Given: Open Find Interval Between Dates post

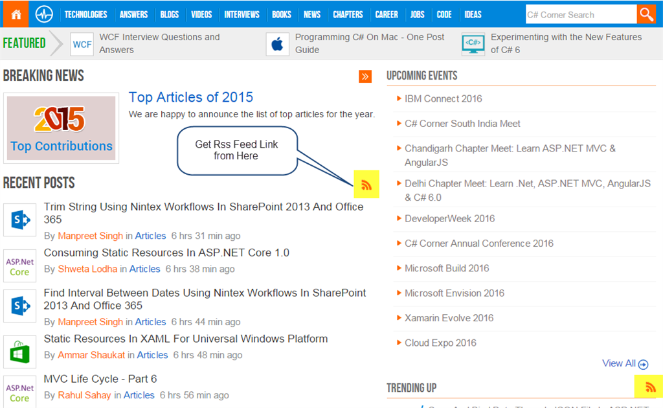Looking at the screenshot, I should 205,299.
